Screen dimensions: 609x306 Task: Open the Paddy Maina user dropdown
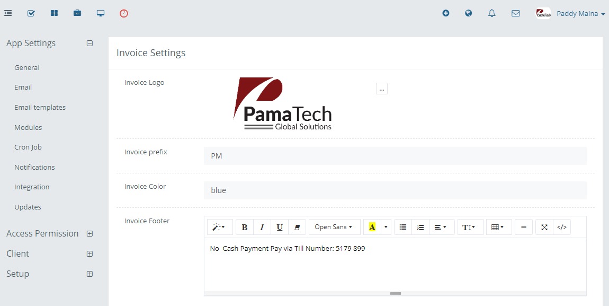tap(580, 14)
